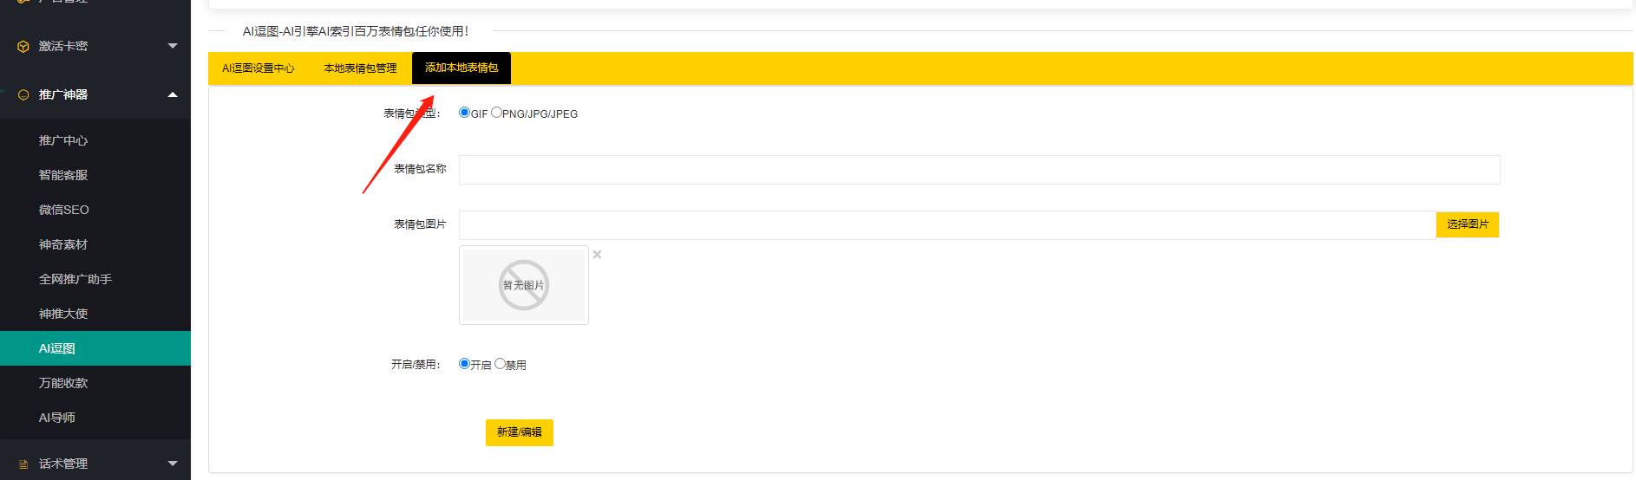Select the 开启 radio button
Image resolution: width=1636 pixels, height=480 pixels.
464,364
